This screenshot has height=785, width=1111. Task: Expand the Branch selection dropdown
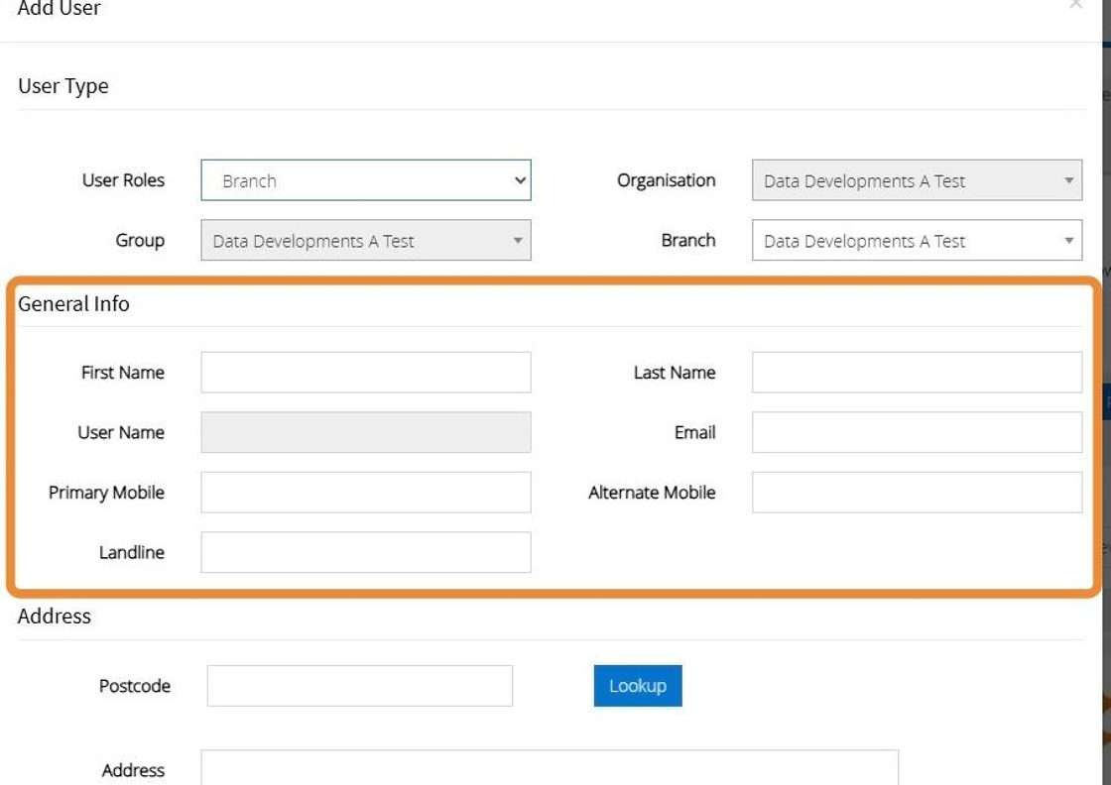tap(916, 241)
